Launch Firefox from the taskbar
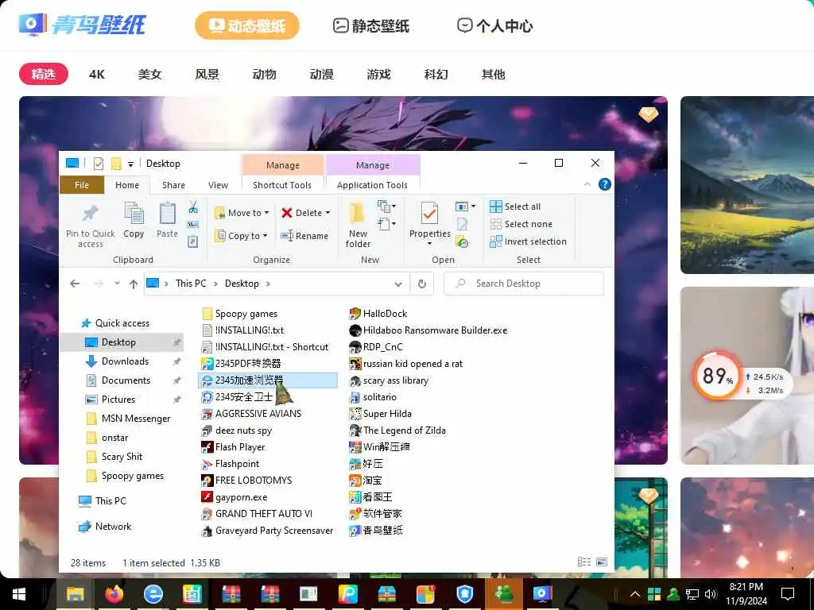This screenshot has width=814, height=610. pos(114,594)
